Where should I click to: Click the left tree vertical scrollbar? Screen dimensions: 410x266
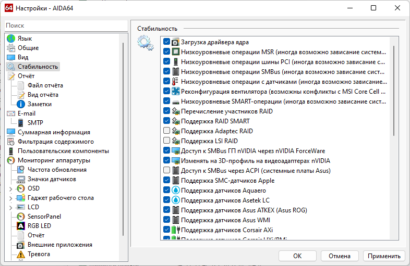pyautogui.click(x=123, y=139)
